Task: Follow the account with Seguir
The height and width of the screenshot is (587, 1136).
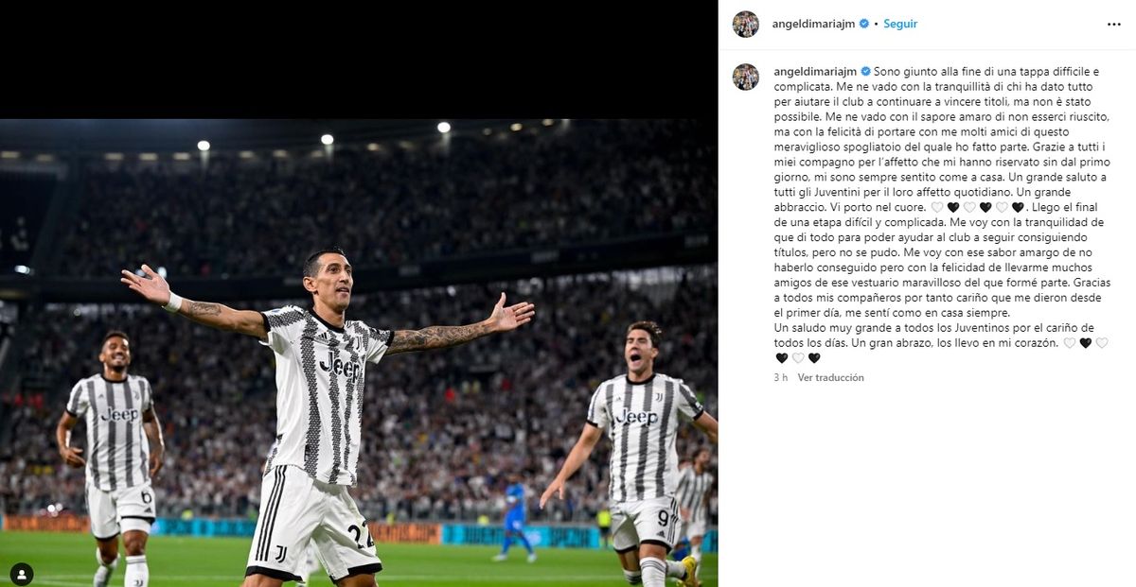Action: pyautogui.click(x=900, y=24)
